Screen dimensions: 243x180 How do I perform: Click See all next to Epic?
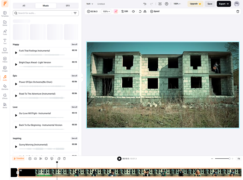coord(74,76)
